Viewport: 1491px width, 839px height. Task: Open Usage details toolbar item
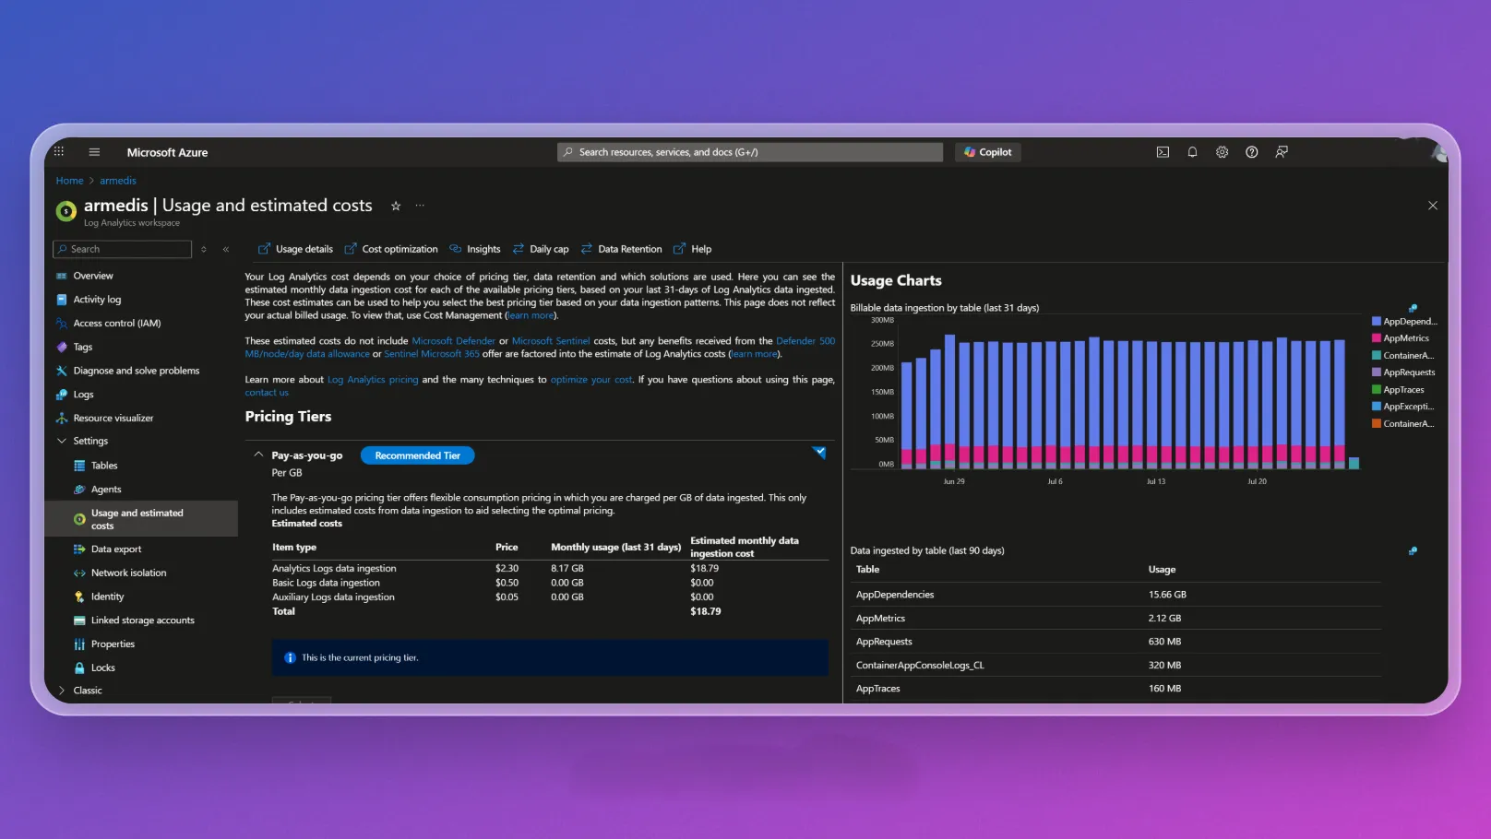pyautogui.click(x=295, y=249)
